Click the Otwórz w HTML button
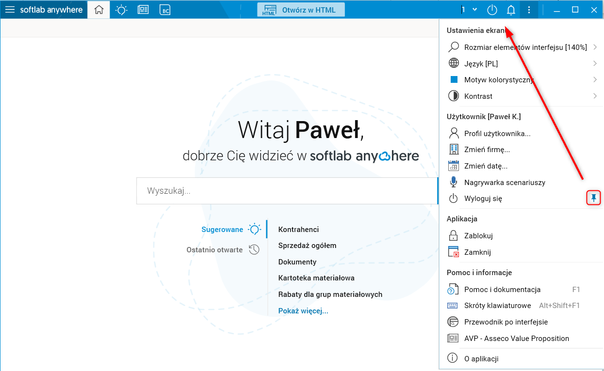 [301, 10]
